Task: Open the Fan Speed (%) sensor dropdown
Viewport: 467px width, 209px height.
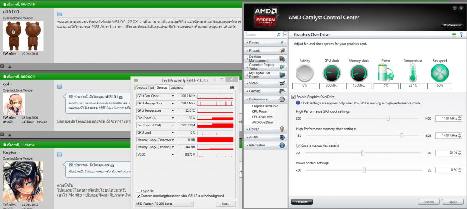Action: (x=173, y=118)
